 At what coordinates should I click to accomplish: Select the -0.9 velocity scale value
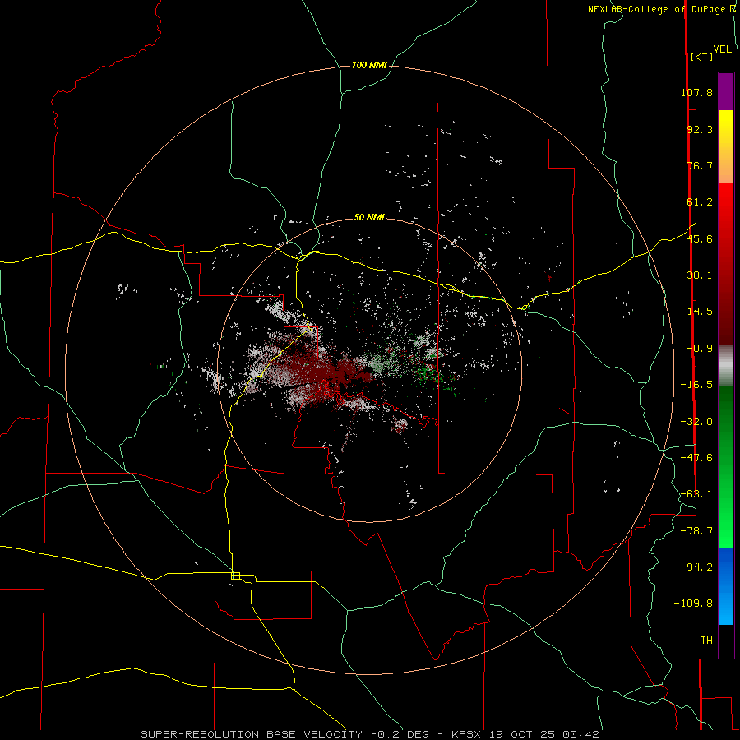pos(700,349)
